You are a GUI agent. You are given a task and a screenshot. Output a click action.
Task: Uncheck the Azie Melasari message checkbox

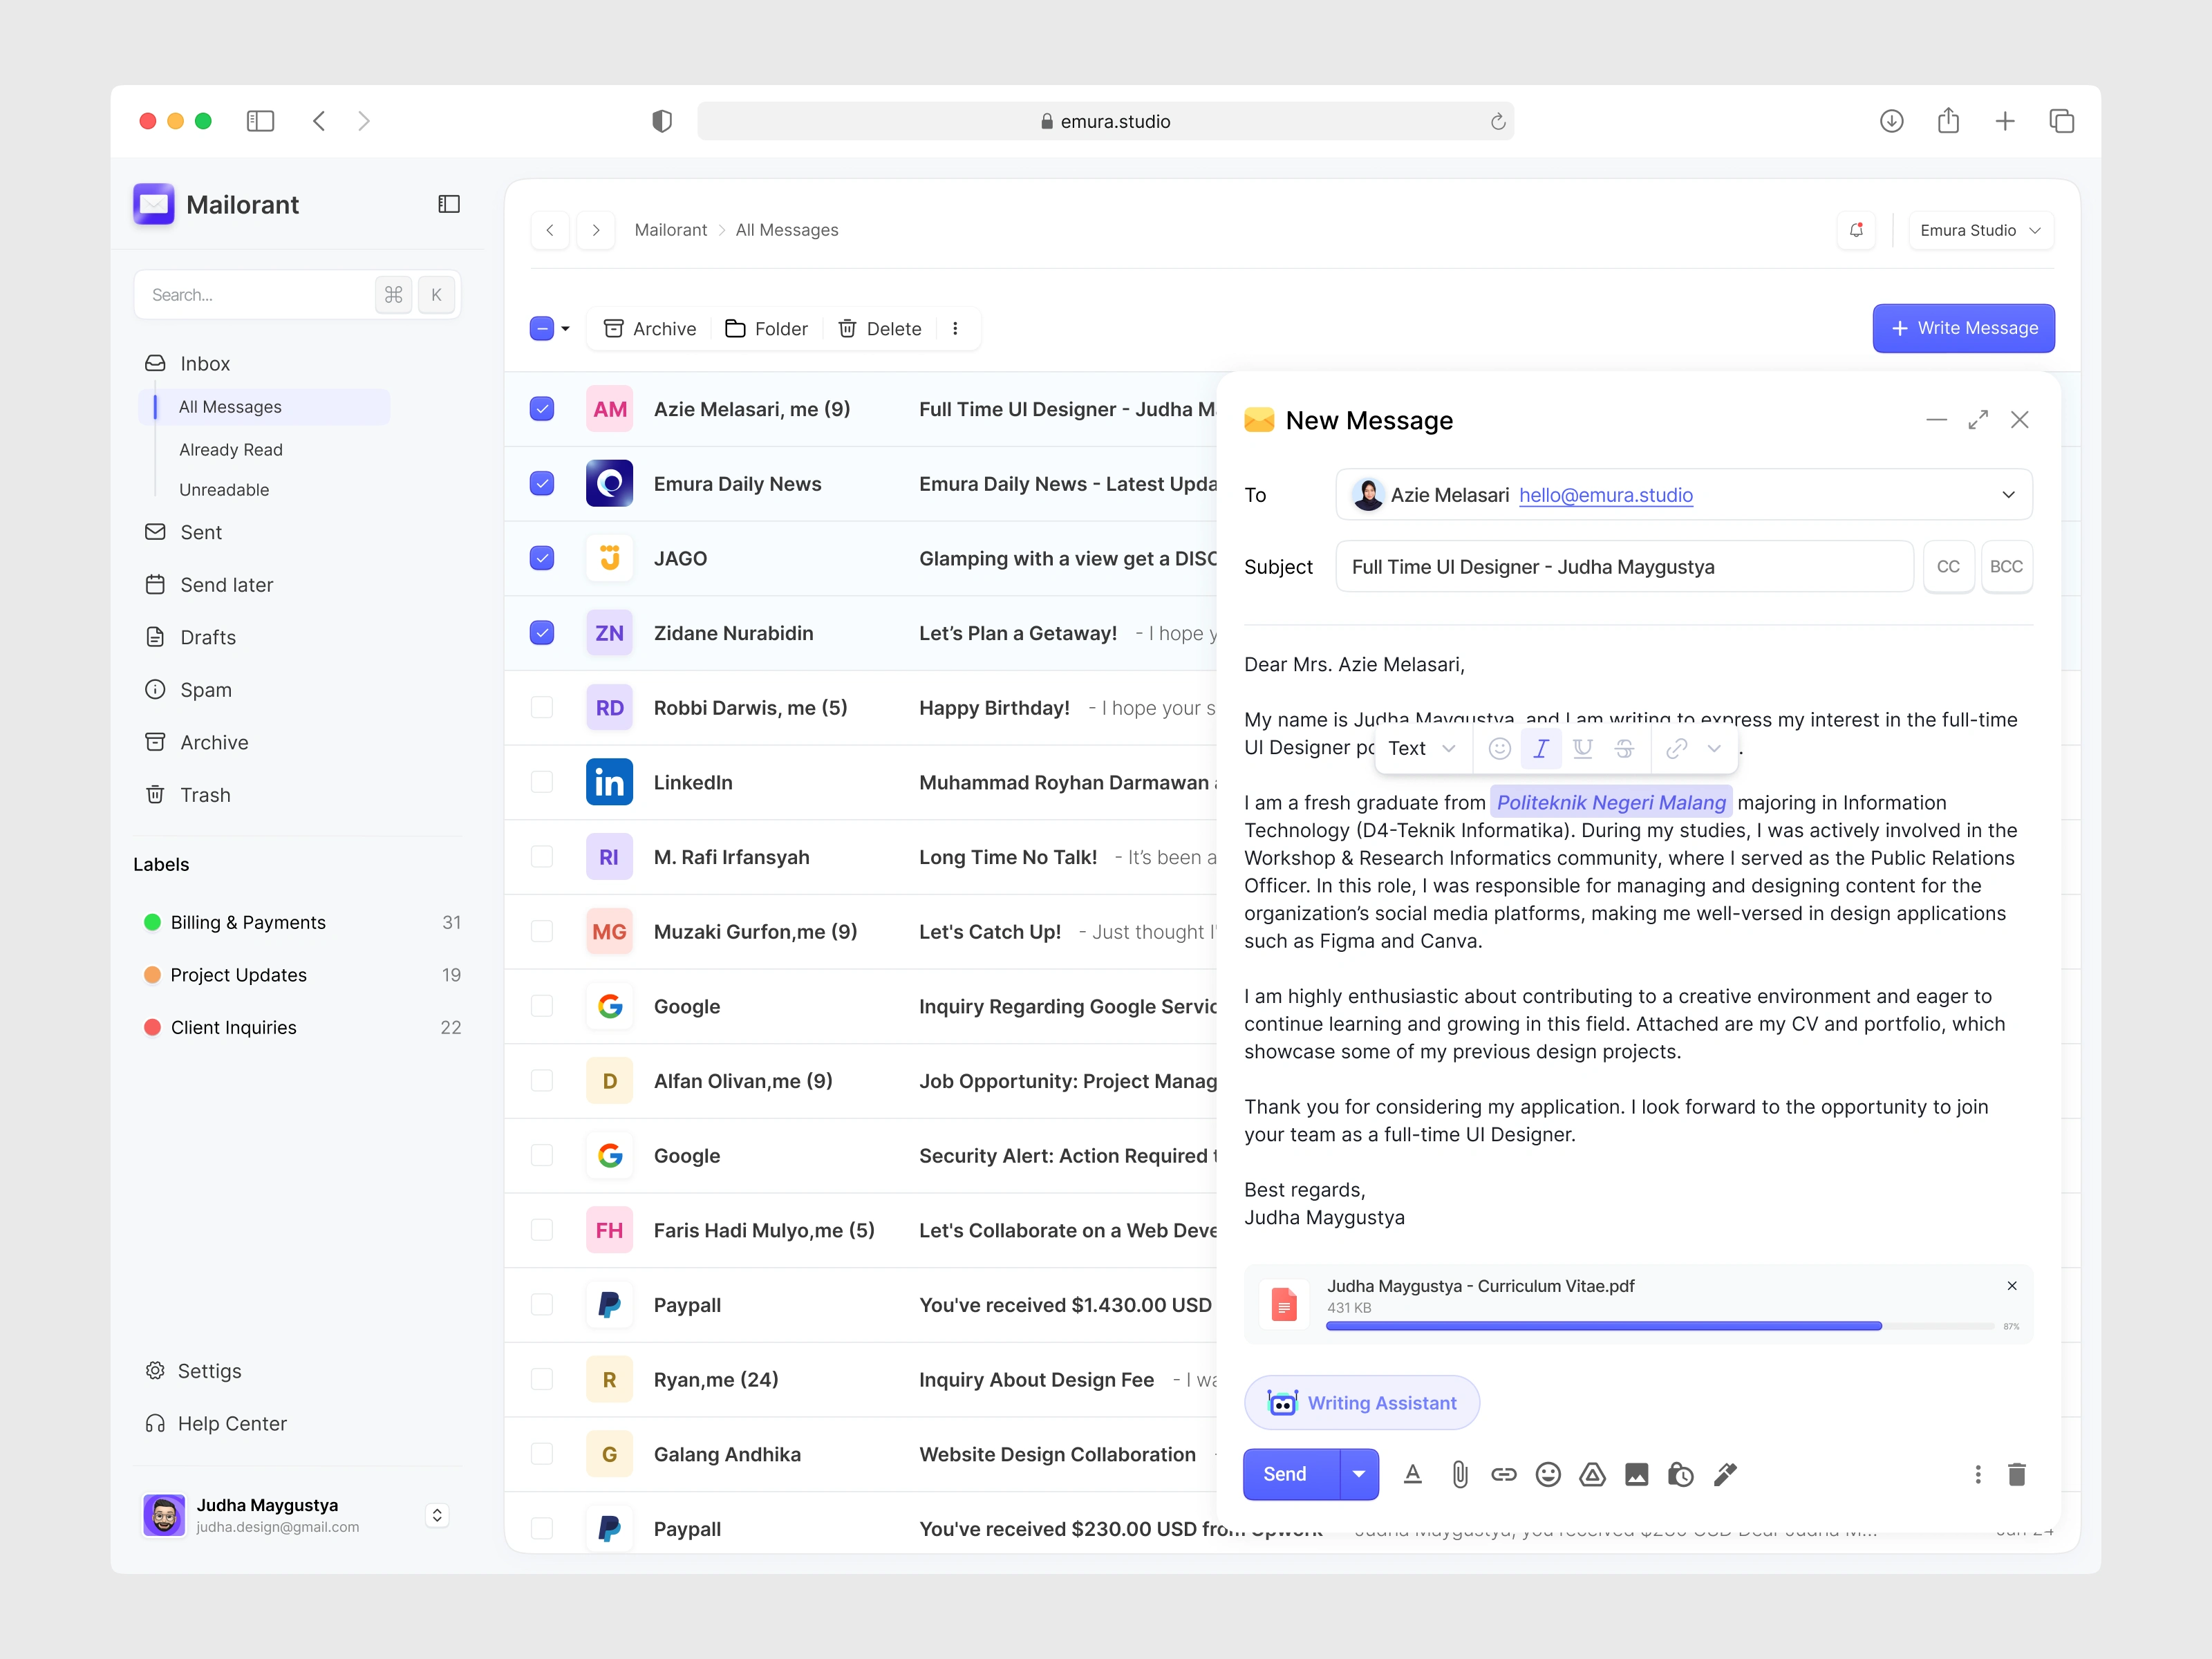coord(542,409)
